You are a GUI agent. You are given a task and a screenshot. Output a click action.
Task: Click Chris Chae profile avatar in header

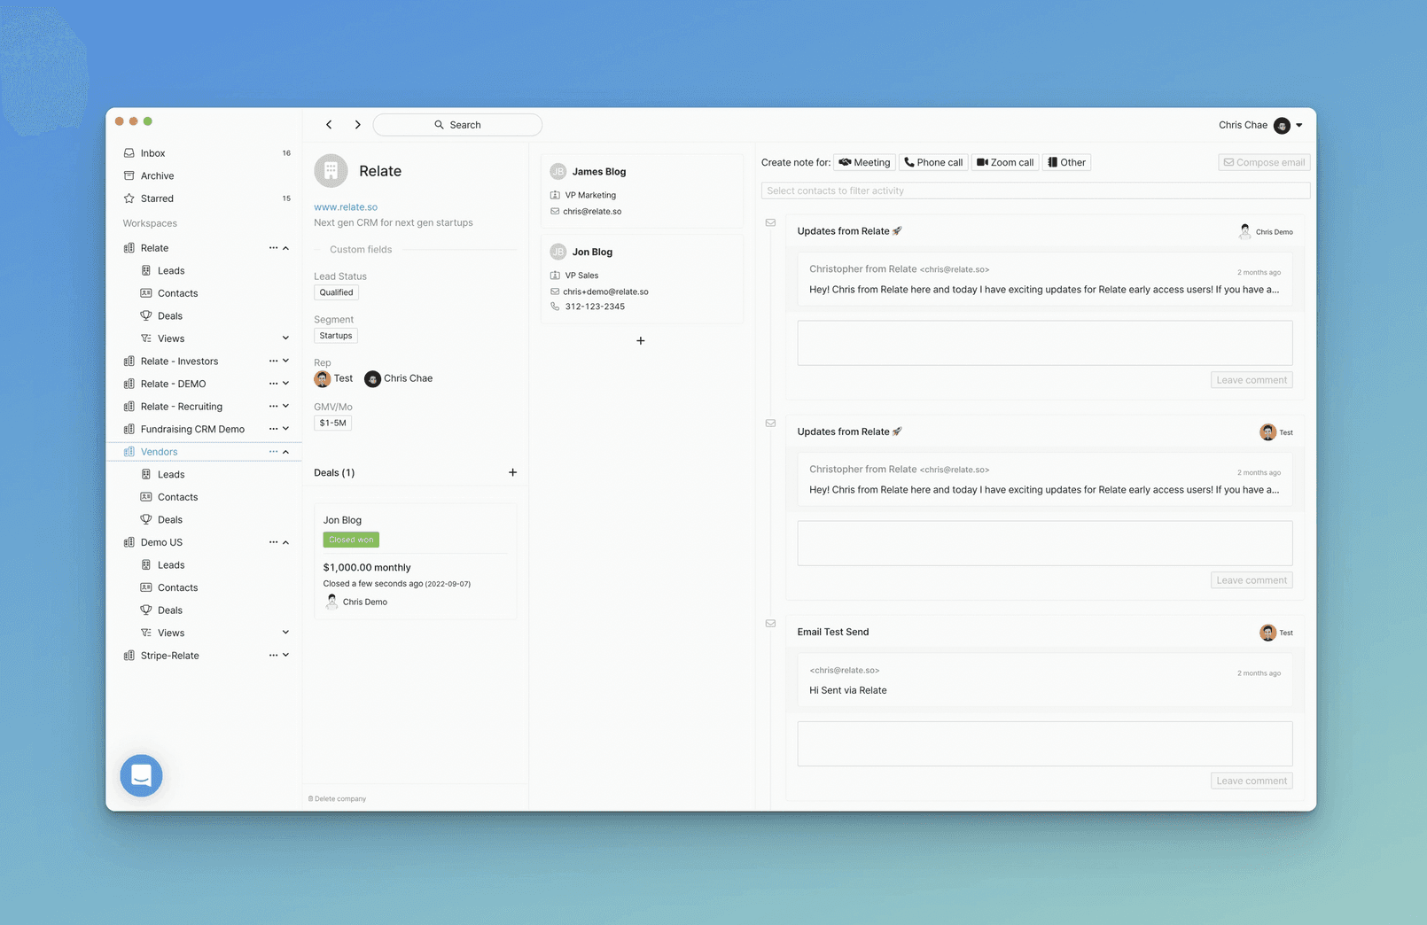(x=1282, y=126)
